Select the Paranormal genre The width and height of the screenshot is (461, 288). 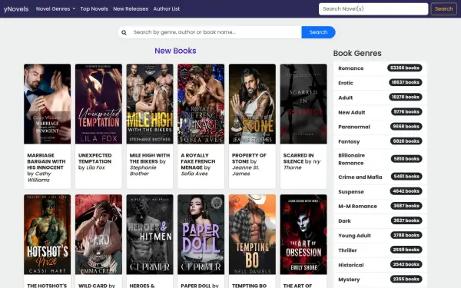click(x=380, y=127)
